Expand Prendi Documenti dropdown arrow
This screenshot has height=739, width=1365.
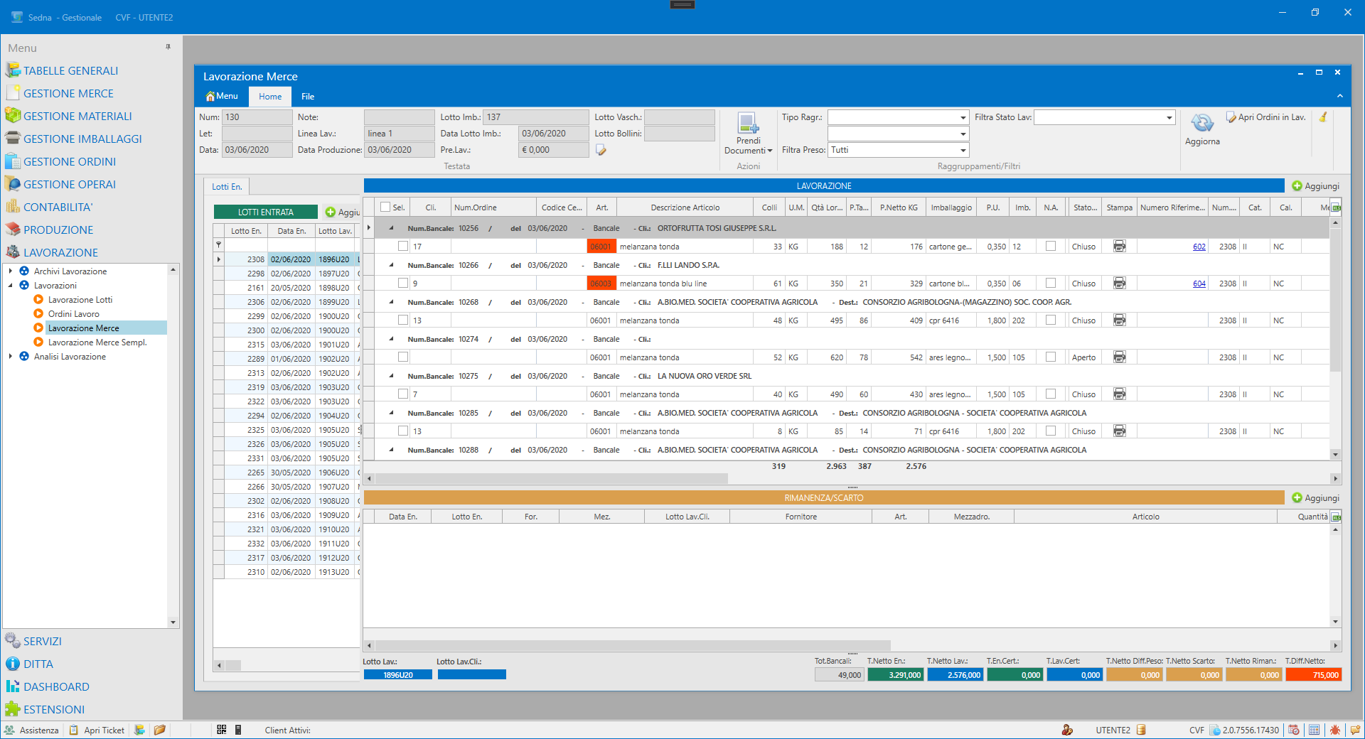coord(770,151)
